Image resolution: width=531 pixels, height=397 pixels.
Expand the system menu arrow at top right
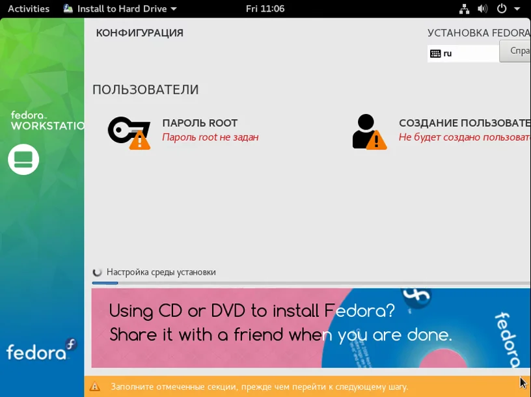pyautogui.click(x=517, y=9)
